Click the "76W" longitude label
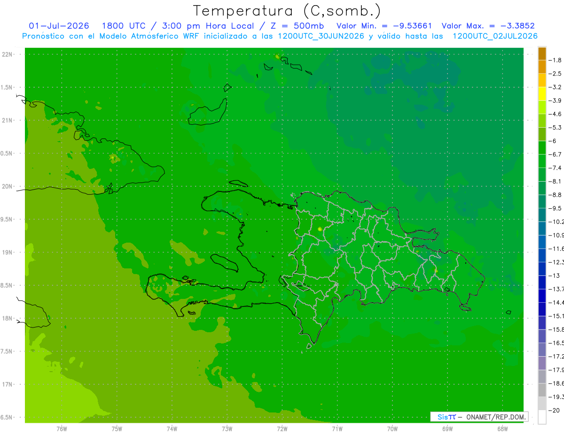The width and height of the screenshot is (564, 435). point(62,428)
